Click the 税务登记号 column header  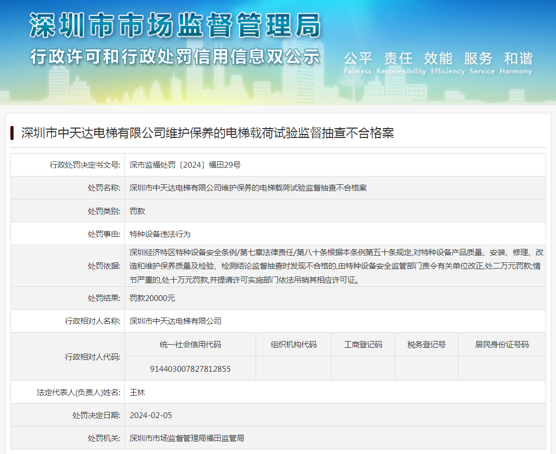click(x=426, y=345)
